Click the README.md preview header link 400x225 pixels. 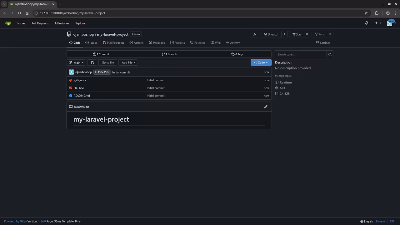[x=82, y=107]
